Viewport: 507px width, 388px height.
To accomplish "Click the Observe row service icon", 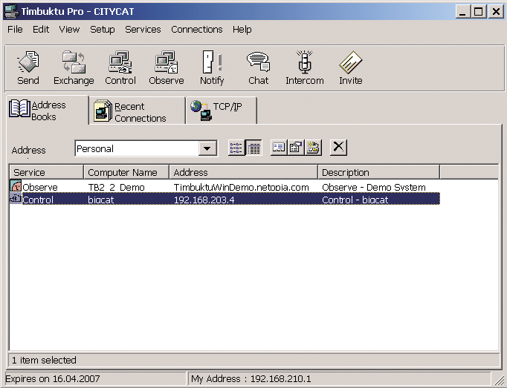I will [x=16, y=186].
